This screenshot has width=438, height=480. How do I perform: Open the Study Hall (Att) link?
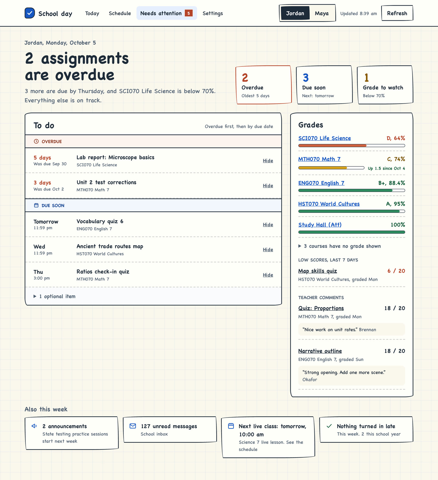320,225
